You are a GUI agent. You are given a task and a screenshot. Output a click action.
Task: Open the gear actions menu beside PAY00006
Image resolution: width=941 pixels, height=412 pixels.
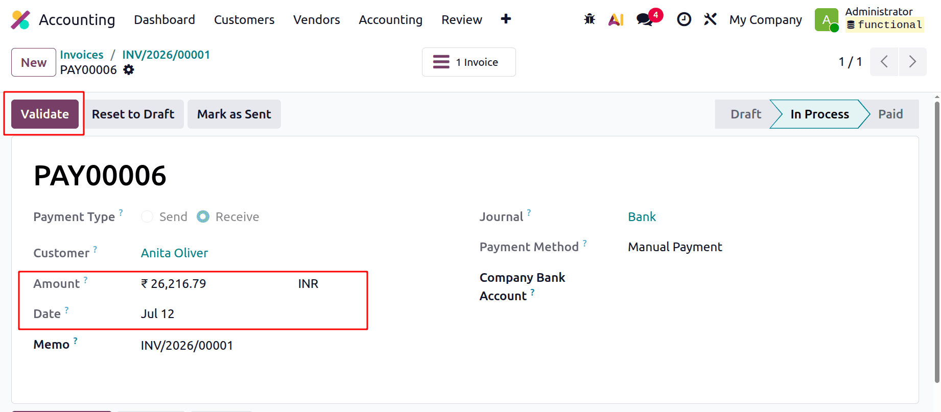(129, 69)
